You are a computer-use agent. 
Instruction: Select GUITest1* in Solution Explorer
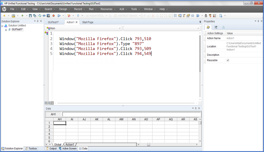click(x=17, y=29)
